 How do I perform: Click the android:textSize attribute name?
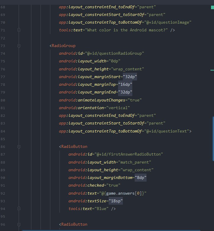pyautogui.click(x=87, y=201)
